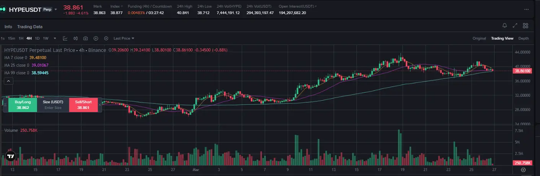
Task: Click the Buy/Long 38.862 button
Action: 23,105
